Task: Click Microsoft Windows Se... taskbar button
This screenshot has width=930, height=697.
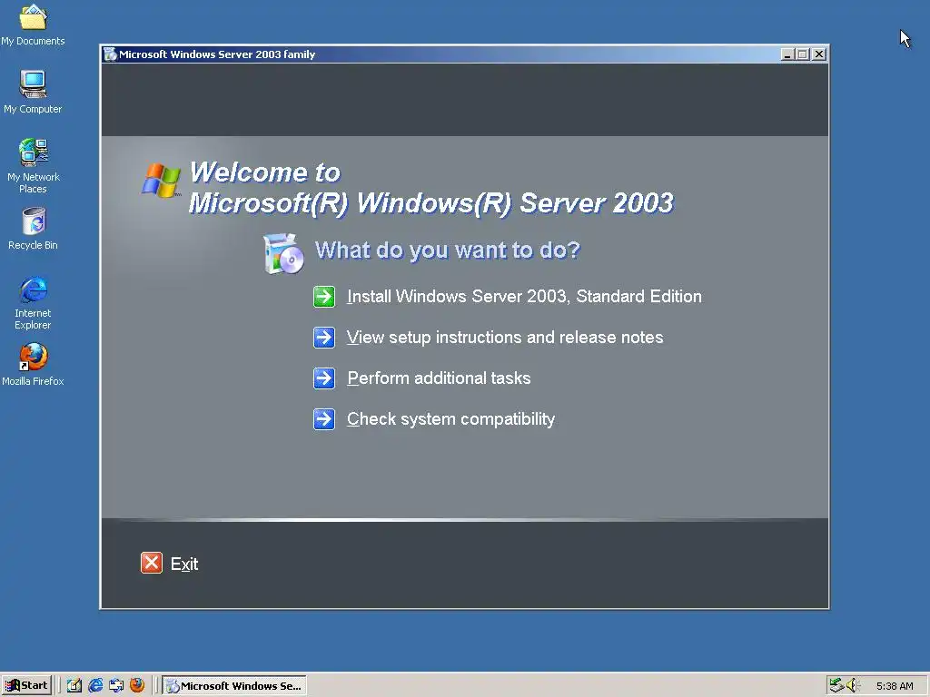Action: 234,686
